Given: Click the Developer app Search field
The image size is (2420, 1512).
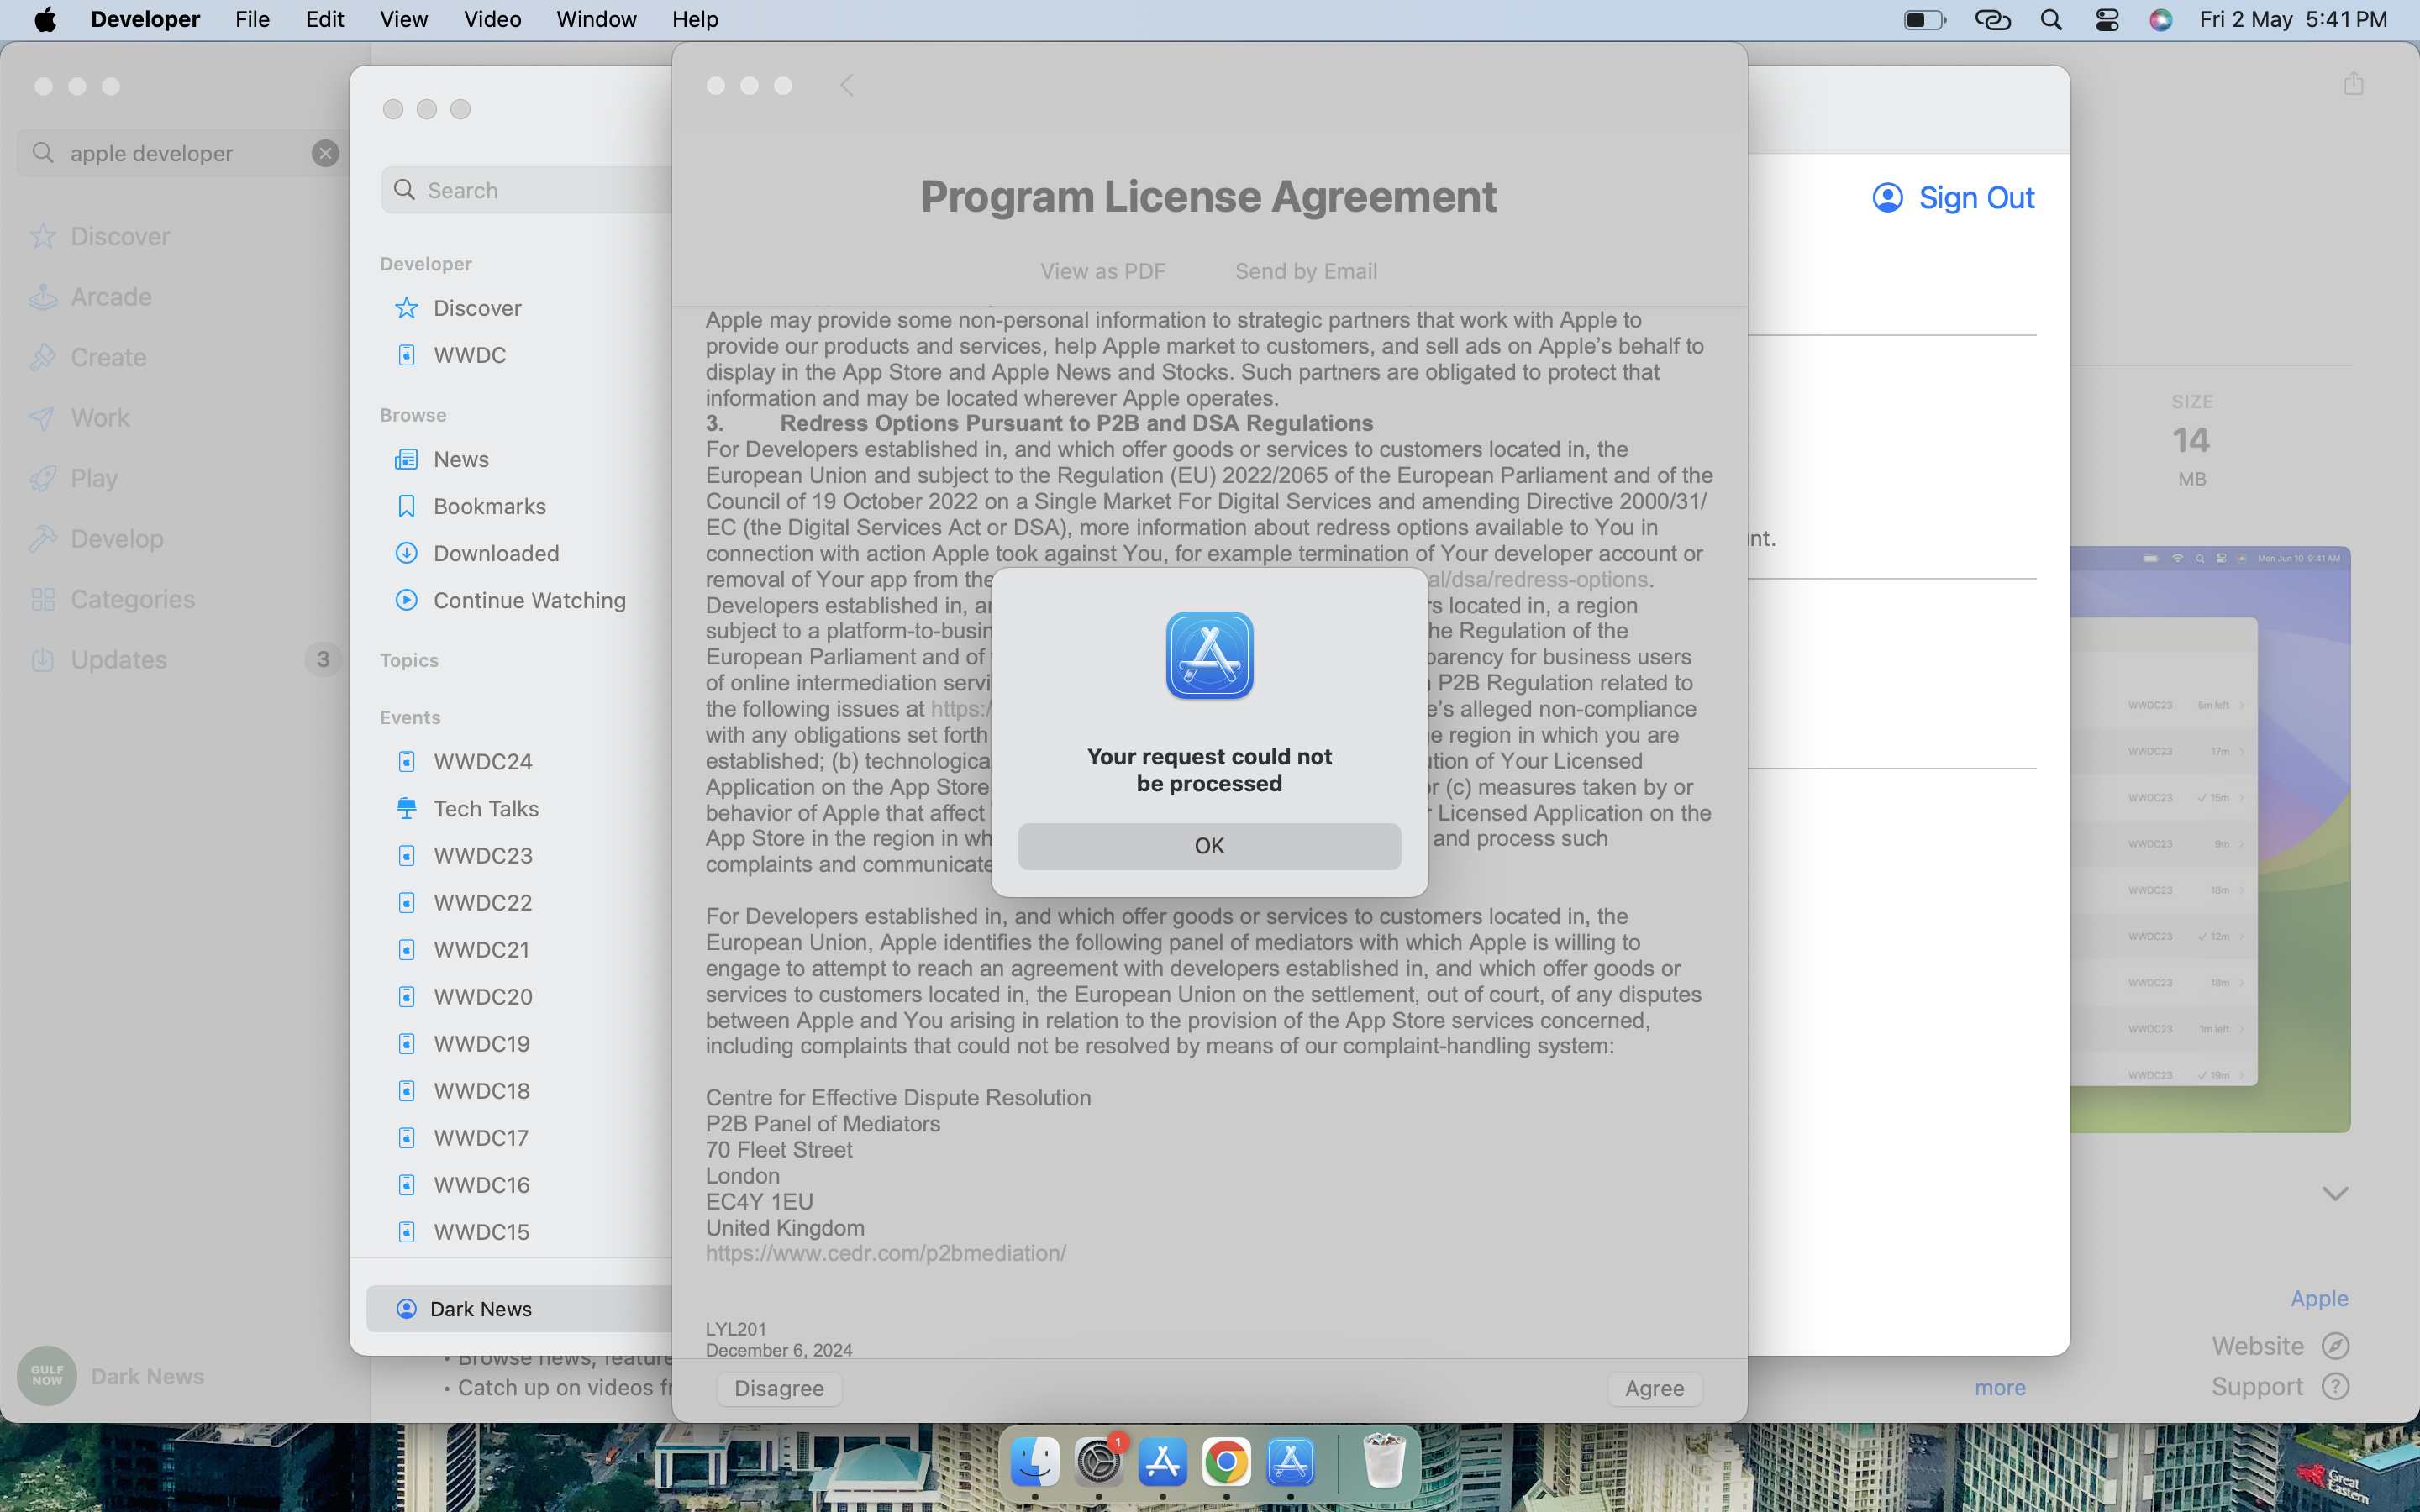Looking at the screenshot, I should tap(527, 190).
